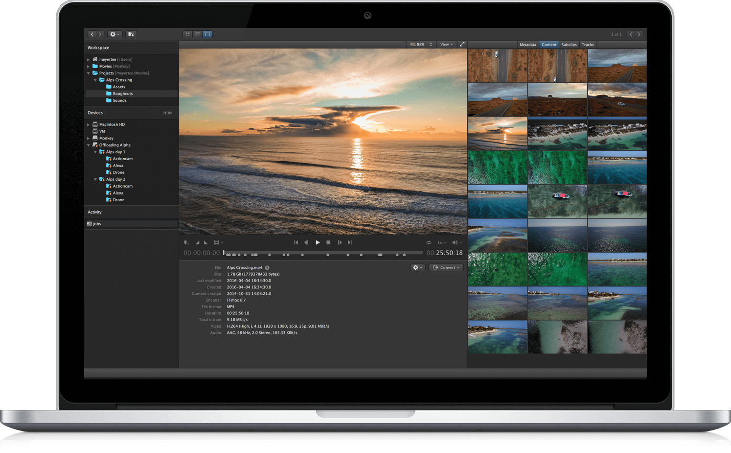Screen dimensions: 731x453
Task: Collapse the Alps Crossing folder tree
Action: 95,80
